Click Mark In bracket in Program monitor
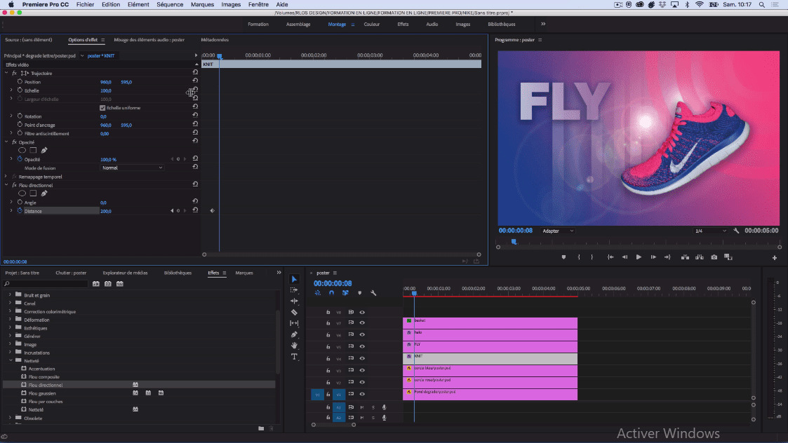Viewport: 788px width, 443px height. 579,257
